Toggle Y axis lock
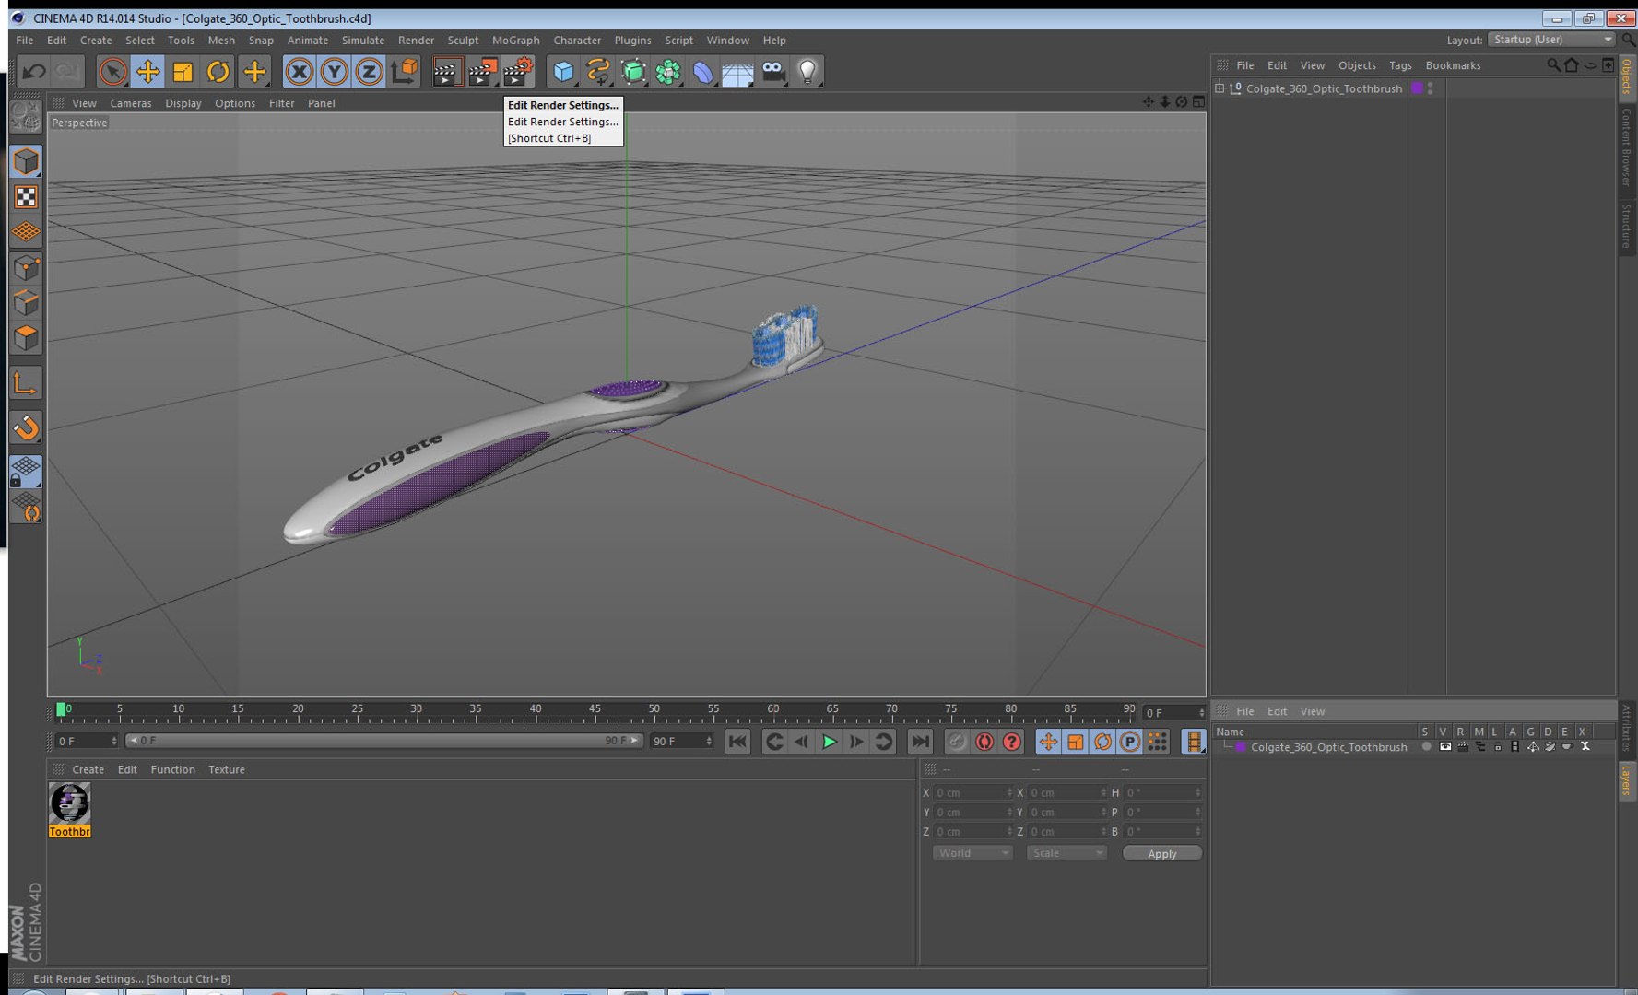 point(334,71)
